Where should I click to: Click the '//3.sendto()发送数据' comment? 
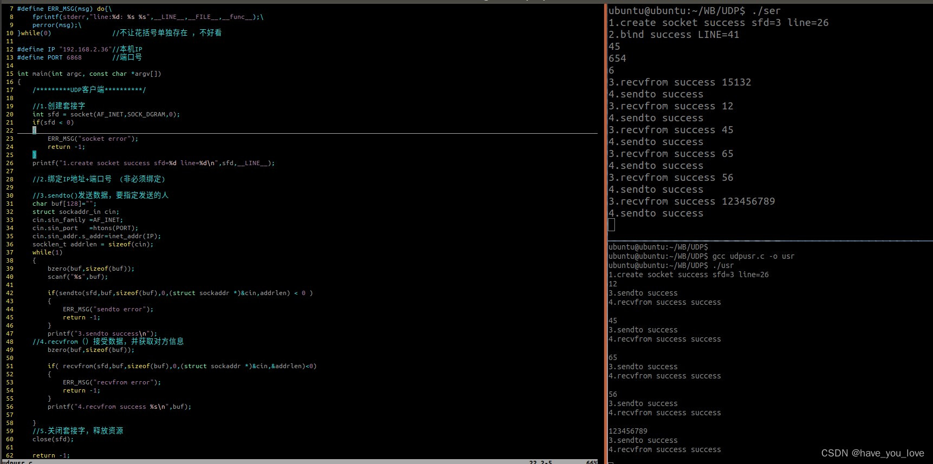point(100,195)
